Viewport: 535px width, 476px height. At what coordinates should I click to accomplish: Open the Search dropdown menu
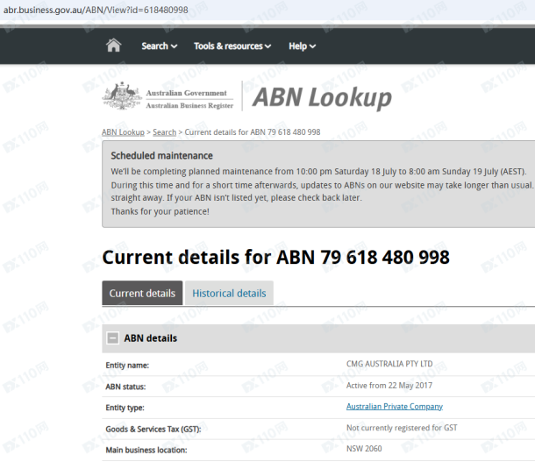click(160, 46)
